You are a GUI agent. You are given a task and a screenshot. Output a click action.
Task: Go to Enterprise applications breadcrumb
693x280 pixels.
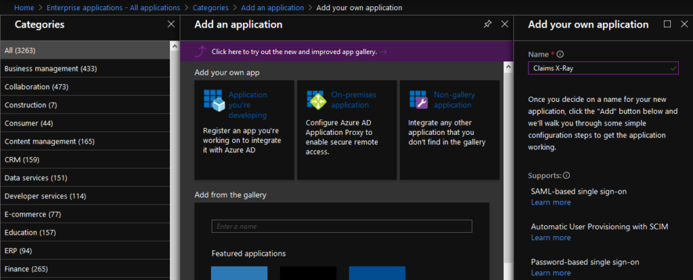tap(114, 7)
